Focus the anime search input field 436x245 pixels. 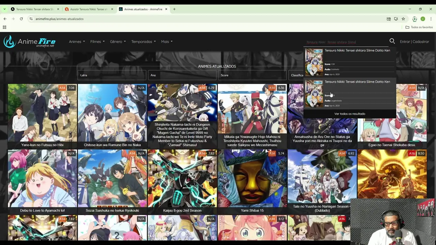[346, 42]
